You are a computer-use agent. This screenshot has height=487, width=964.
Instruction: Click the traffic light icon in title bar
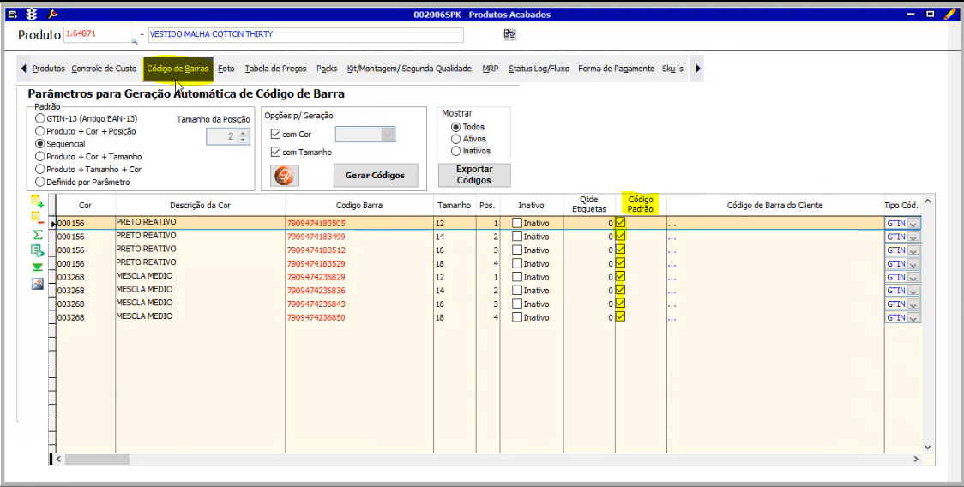[31, 14]
